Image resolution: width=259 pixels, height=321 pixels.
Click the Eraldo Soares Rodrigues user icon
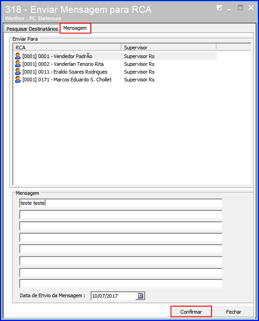pos(18,72)
